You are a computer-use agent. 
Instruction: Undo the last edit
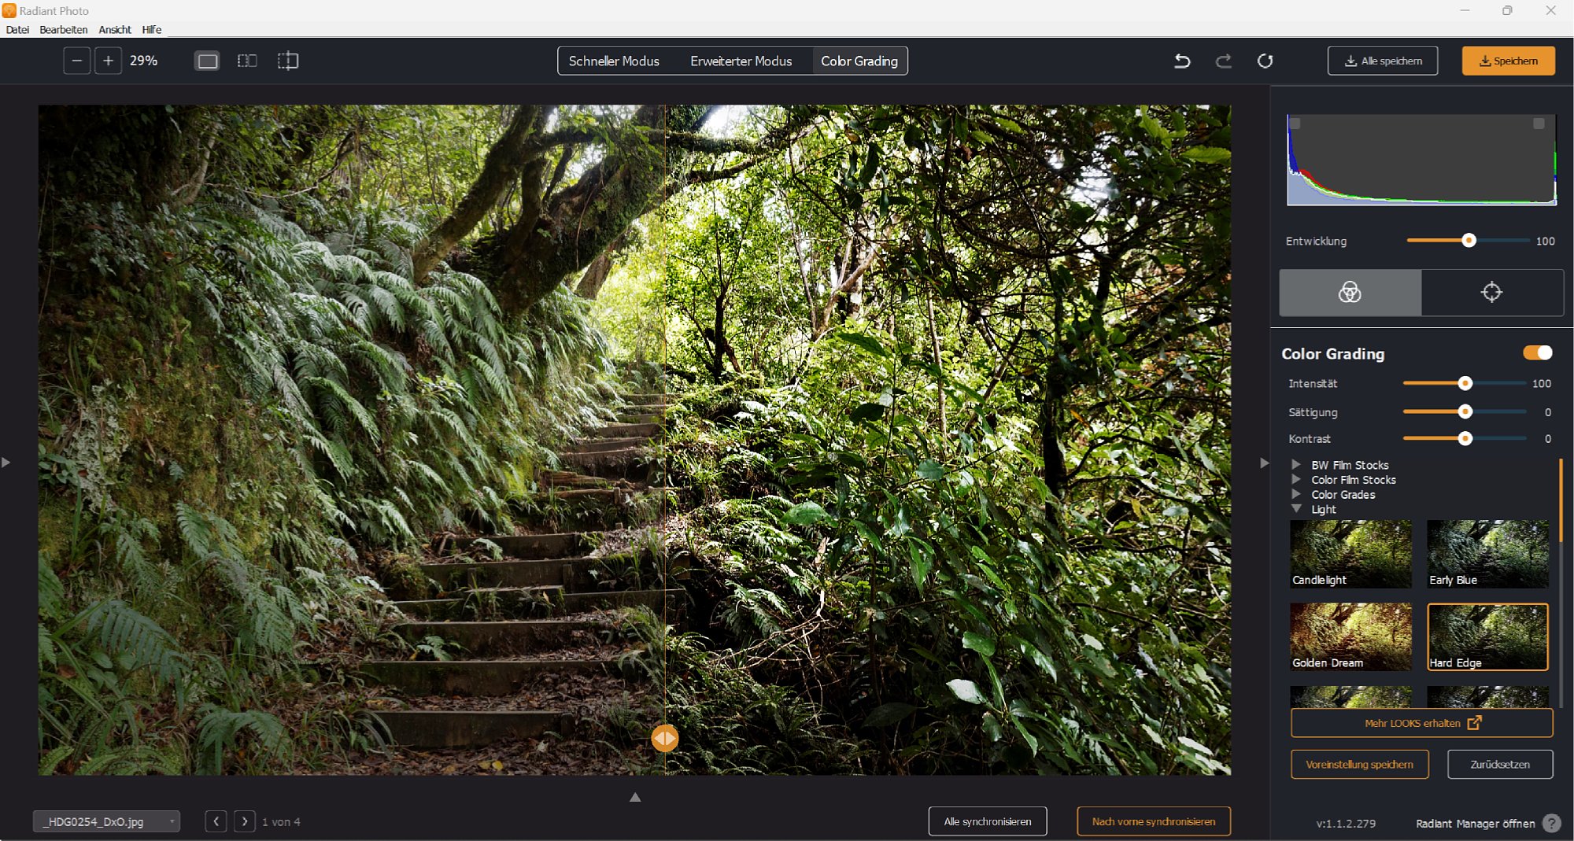[x=1182, y=61]
